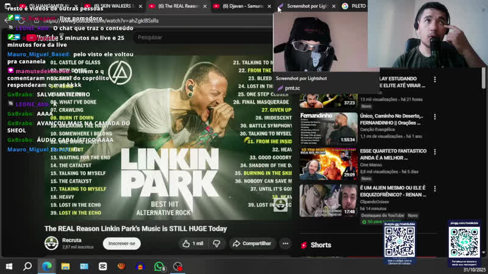
Task: Open options for Fernandinho video suggestion
Action: [x=435, y=116]
